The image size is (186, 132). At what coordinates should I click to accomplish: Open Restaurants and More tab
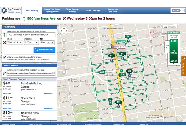(113, 10)
